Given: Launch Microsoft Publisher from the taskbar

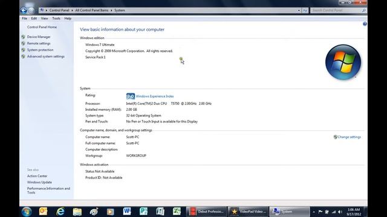Looking at the screenshot, I should [143, 212].
